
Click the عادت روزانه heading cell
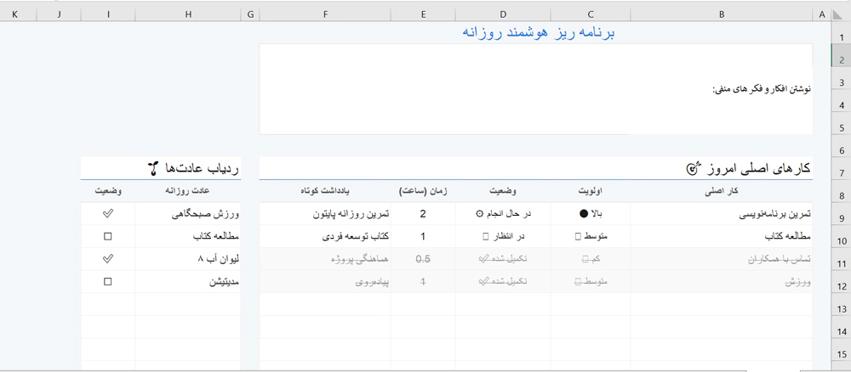coord(188,191)
